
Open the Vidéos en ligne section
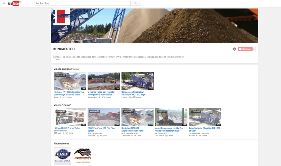[x=62, y=69]
